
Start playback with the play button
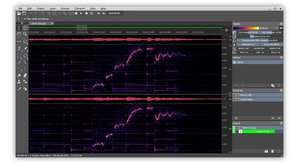[81, 13]
